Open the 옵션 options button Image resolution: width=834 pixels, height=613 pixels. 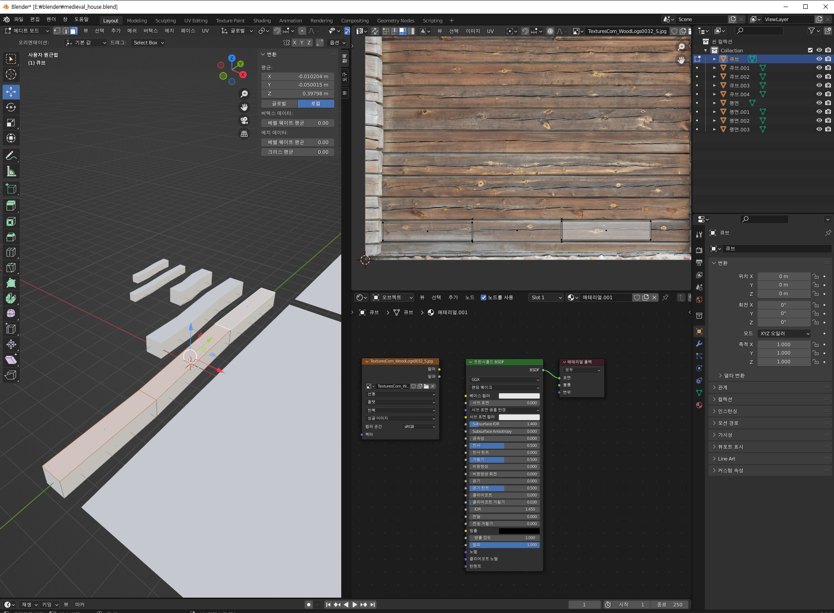click(337, 43)
